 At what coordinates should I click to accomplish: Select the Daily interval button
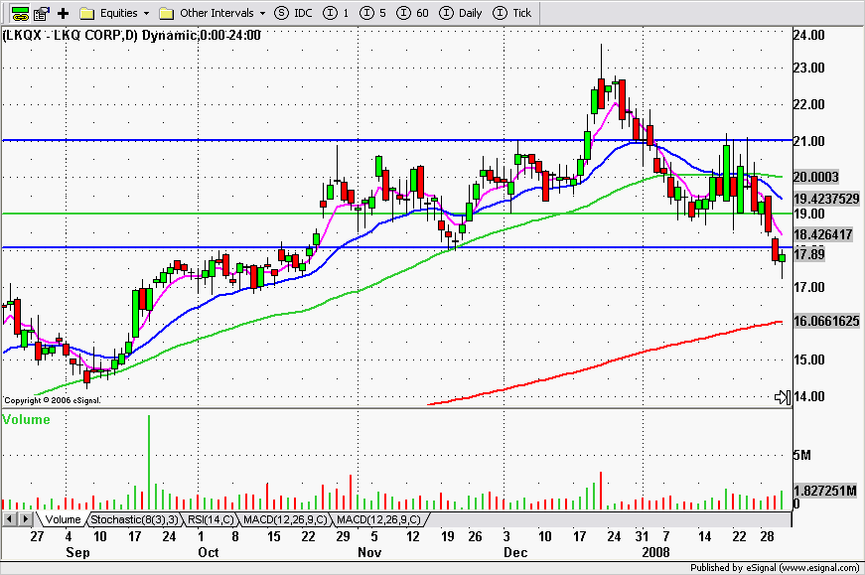click(460, 13)
